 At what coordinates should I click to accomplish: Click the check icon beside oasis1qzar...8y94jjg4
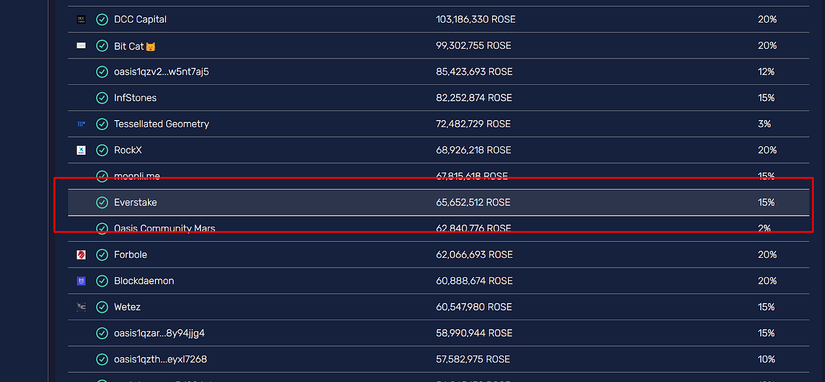pos(102,333)
